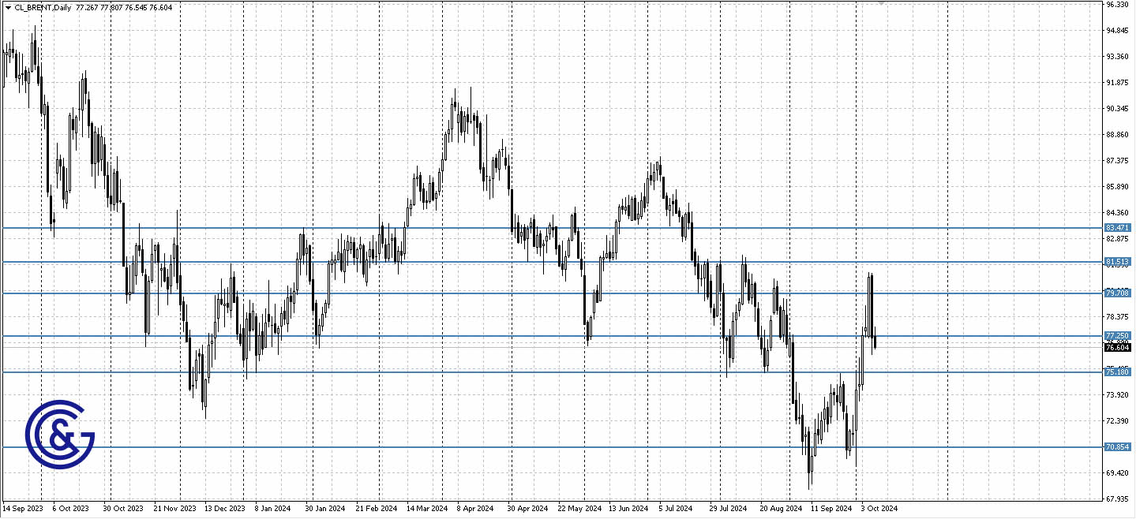Click the 75.180 blue level price tag

click(1117, 372)
